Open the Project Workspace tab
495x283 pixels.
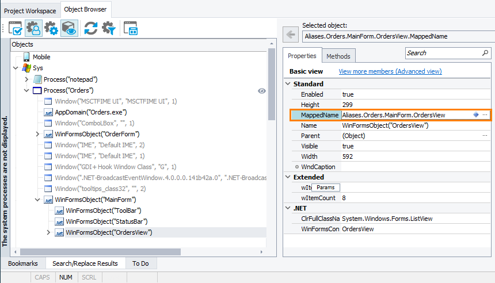(30, 11)
